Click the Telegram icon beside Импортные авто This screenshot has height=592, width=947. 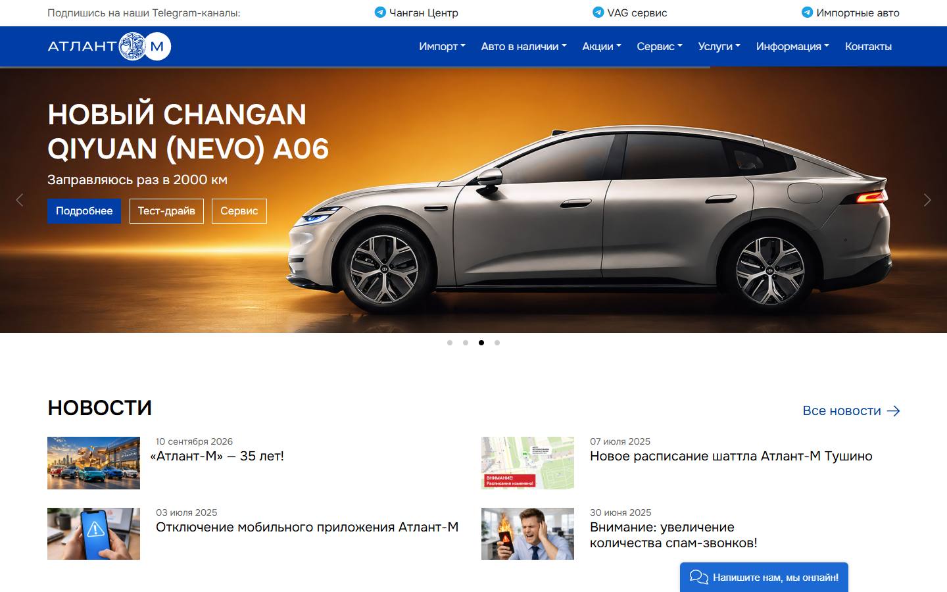pos(807,12)
